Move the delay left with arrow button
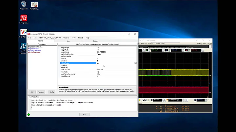Image resolution: width=236 pixels, height=132 pixels. click(183, 100)
